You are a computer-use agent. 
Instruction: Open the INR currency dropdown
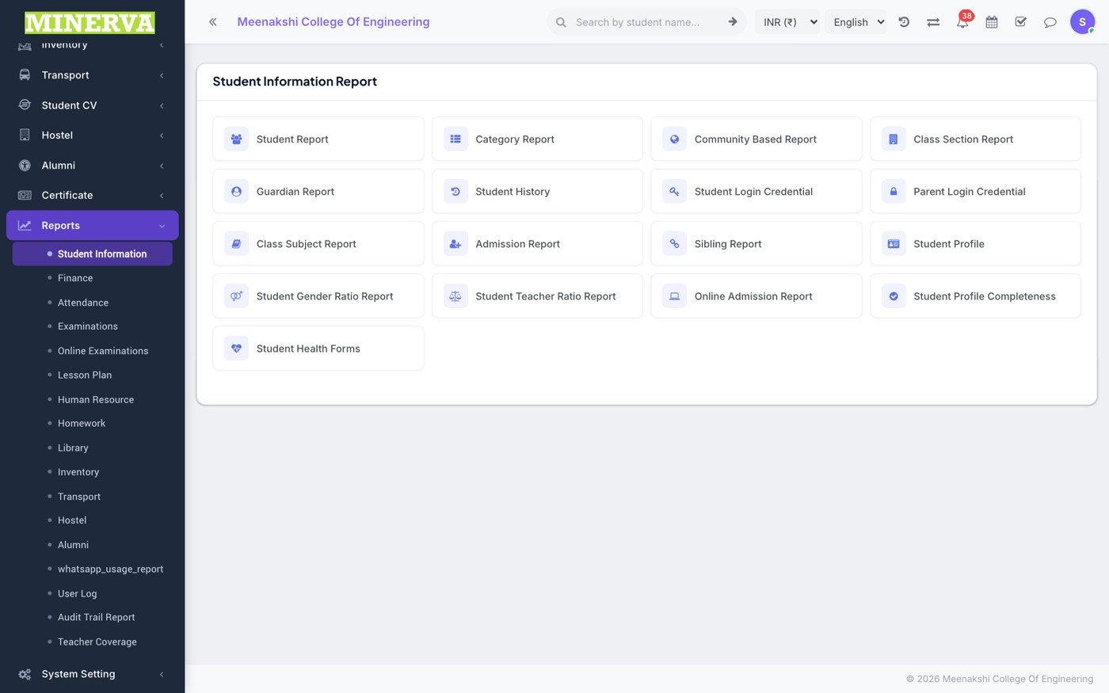tap(789, 22)
